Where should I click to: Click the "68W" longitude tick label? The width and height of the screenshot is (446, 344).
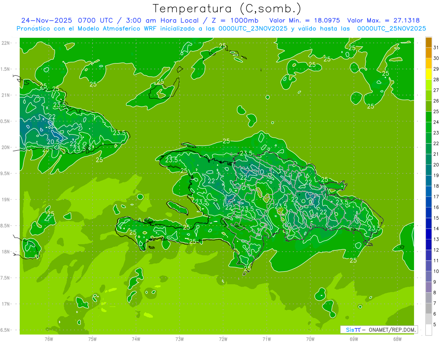[397, 339]
